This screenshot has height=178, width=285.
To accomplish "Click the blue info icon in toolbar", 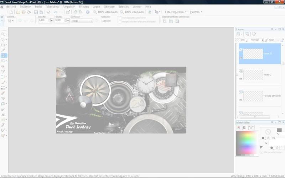I will [x=88, y=12].
